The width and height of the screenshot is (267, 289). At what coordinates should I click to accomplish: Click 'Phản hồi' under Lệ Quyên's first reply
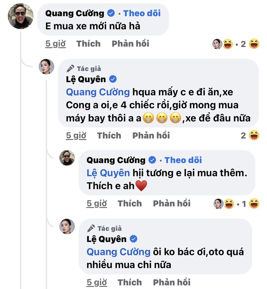tap(151, 135)
